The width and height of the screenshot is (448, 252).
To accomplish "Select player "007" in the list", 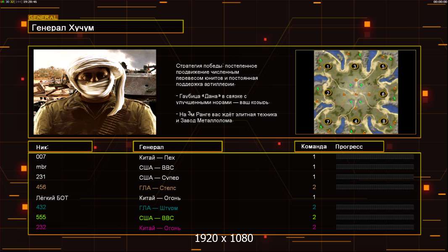I will click(x=41, y=157).
